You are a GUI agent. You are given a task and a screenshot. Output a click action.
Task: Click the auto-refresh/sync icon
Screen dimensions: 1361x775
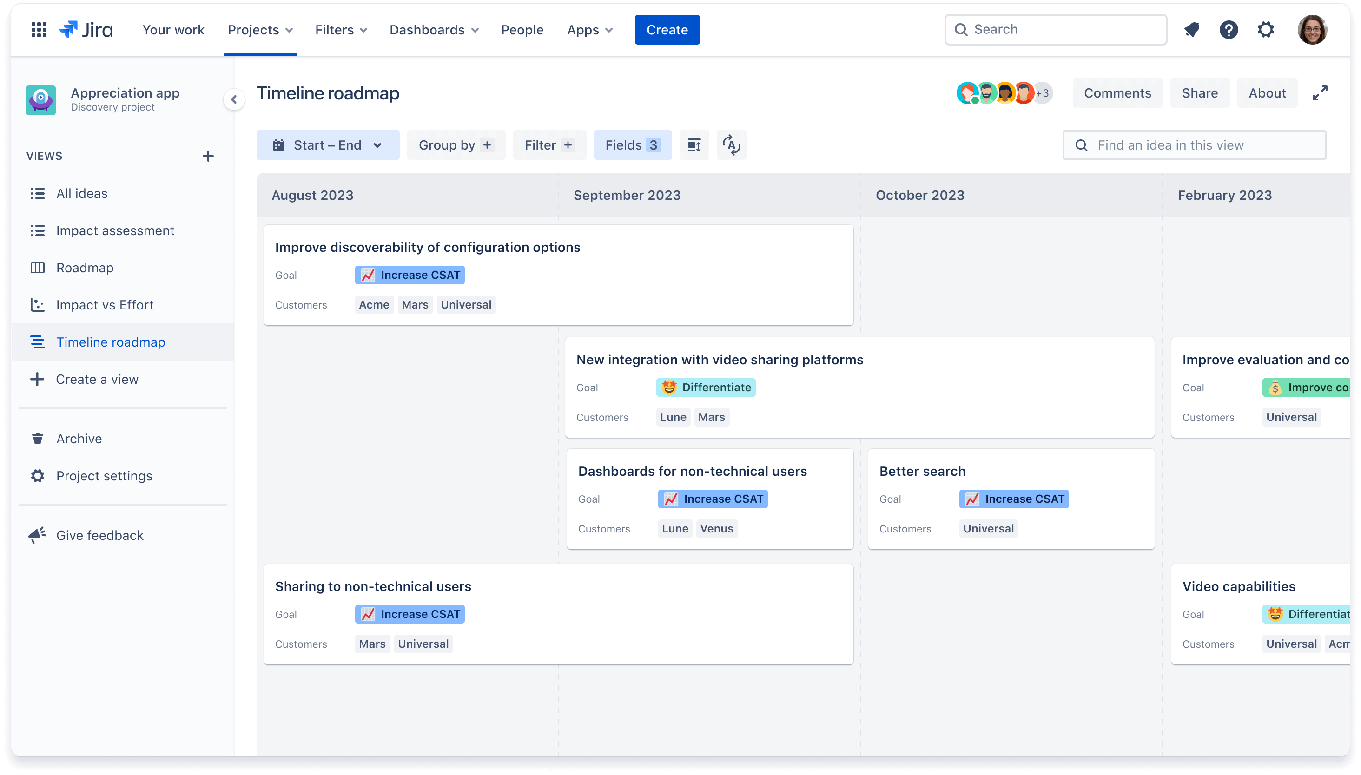[732, 144]
